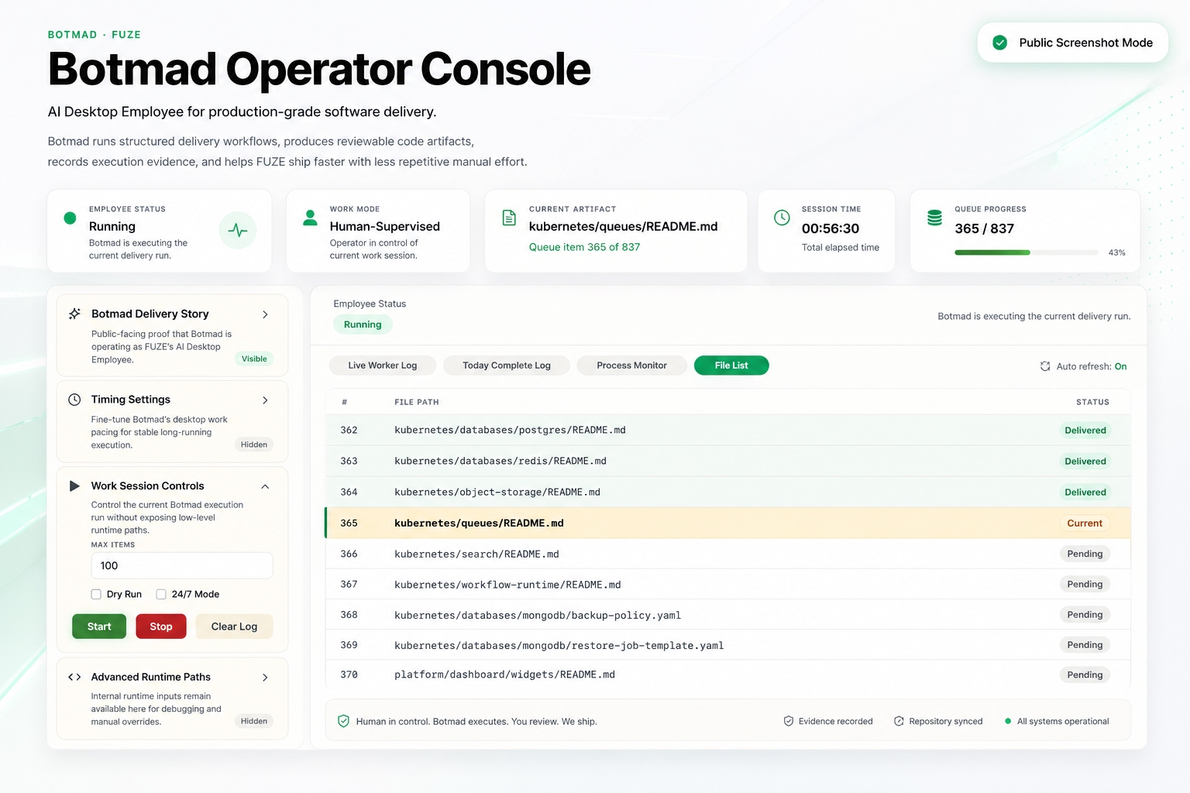The image size is (1190, 793).
Task: Click the person icon in Work Mode card
Action: 310,218
